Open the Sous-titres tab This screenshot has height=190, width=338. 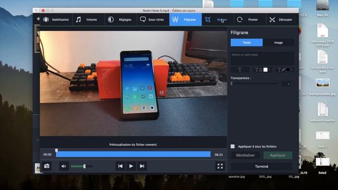tap(153, 20)
